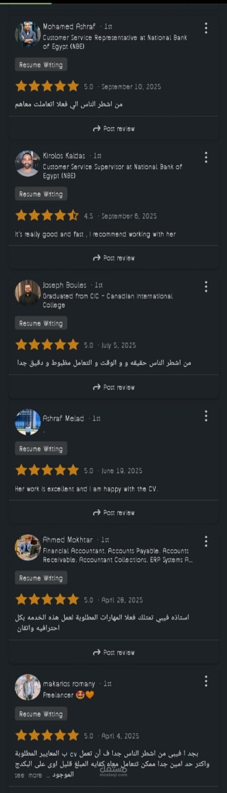Click Post review under Mohamed Ashraf's review
227x793 pixels.
[114, 129]
